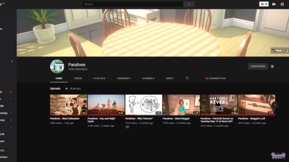Click the notification bell for Paralives

click(272, 66)
